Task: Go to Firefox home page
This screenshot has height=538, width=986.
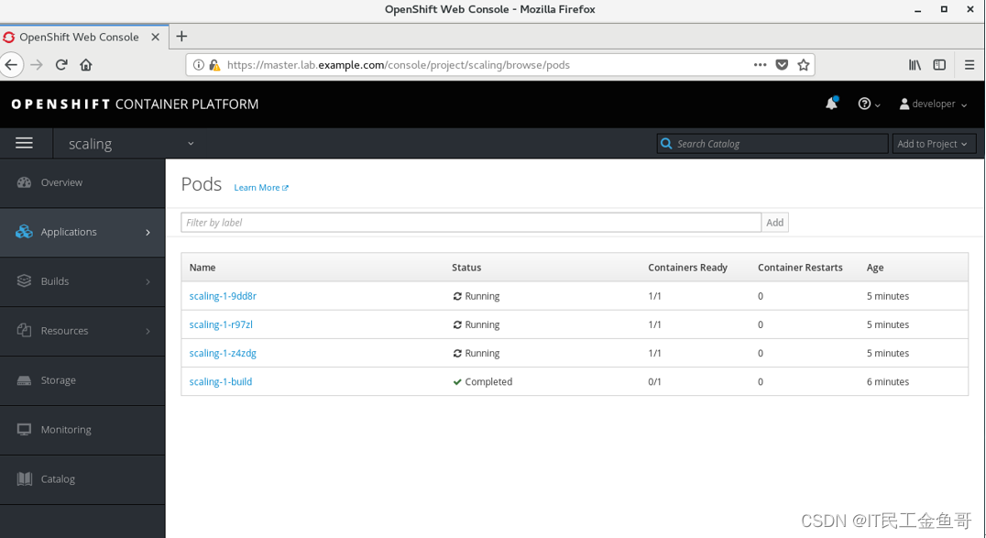Action: click(x=86, y=65)
